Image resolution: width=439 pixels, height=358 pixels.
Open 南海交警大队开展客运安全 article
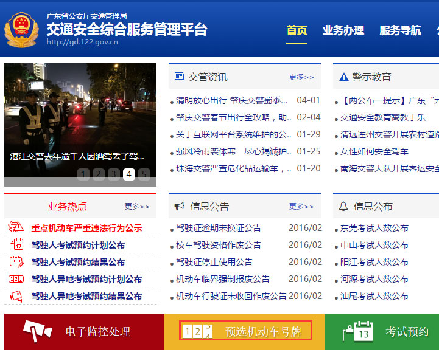[390, 168]
